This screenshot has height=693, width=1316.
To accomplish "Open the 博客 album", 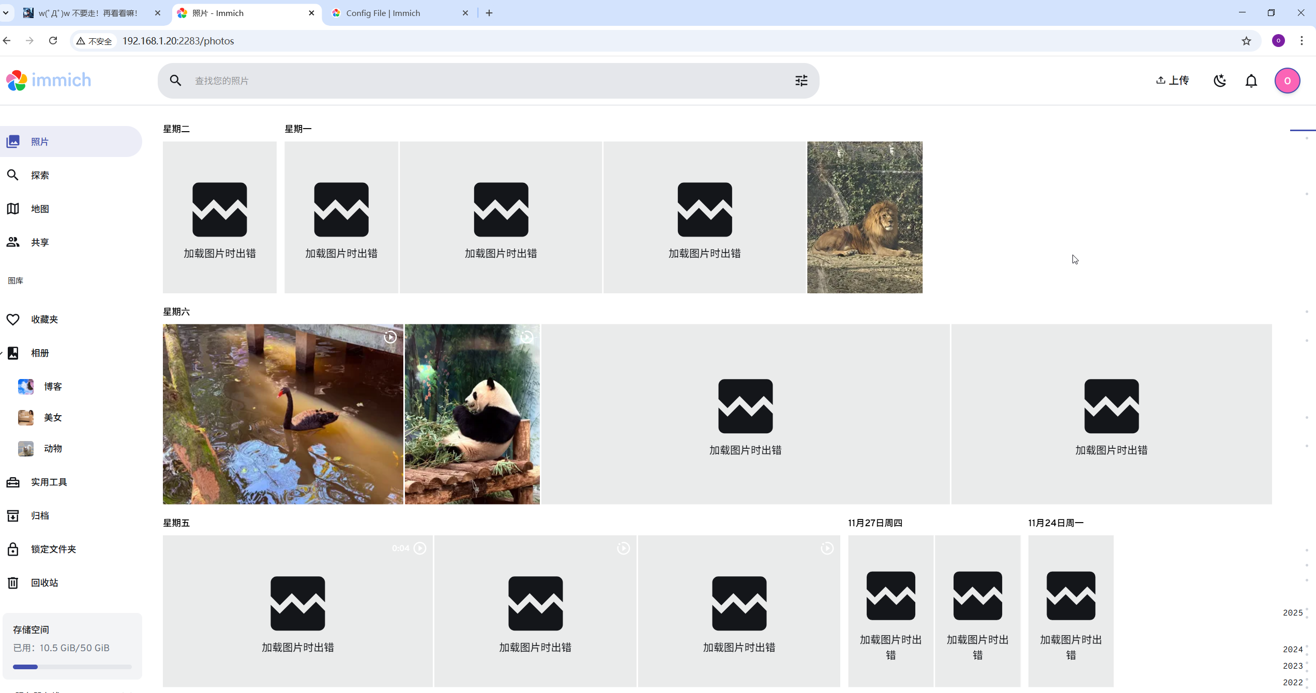I will coord(52,386).
